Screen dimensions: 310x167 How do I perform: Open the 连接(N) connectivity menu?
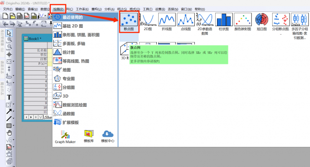point(173,9)
